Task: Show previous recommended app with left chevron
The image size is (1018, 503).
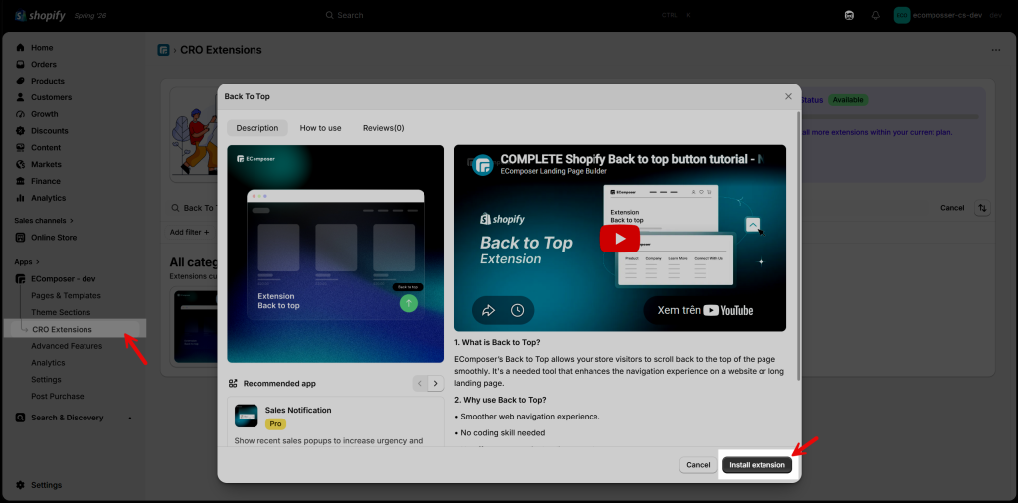Action: click(x=421, y=383)
